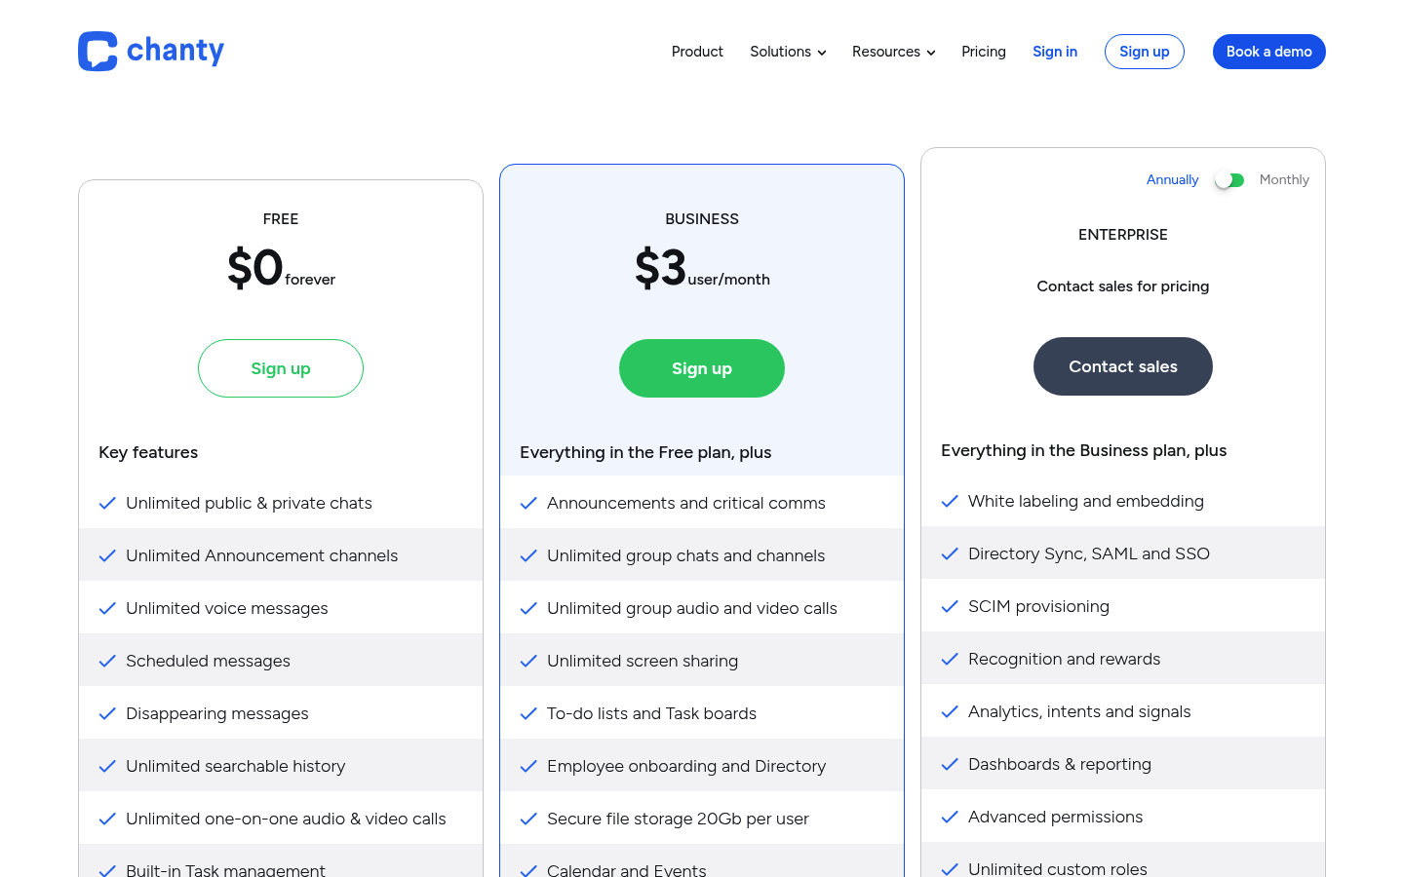Click checkmark beside Unlimited group chats and channels
This screenshot has width=1404, height=877.
click(528, 555)
